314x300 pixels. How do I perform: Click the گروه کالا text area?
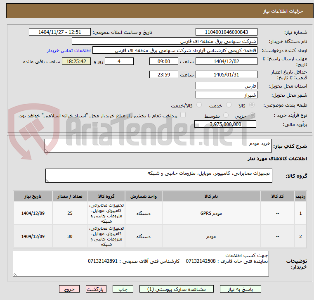pyautogui.click(x=158, y=176)
